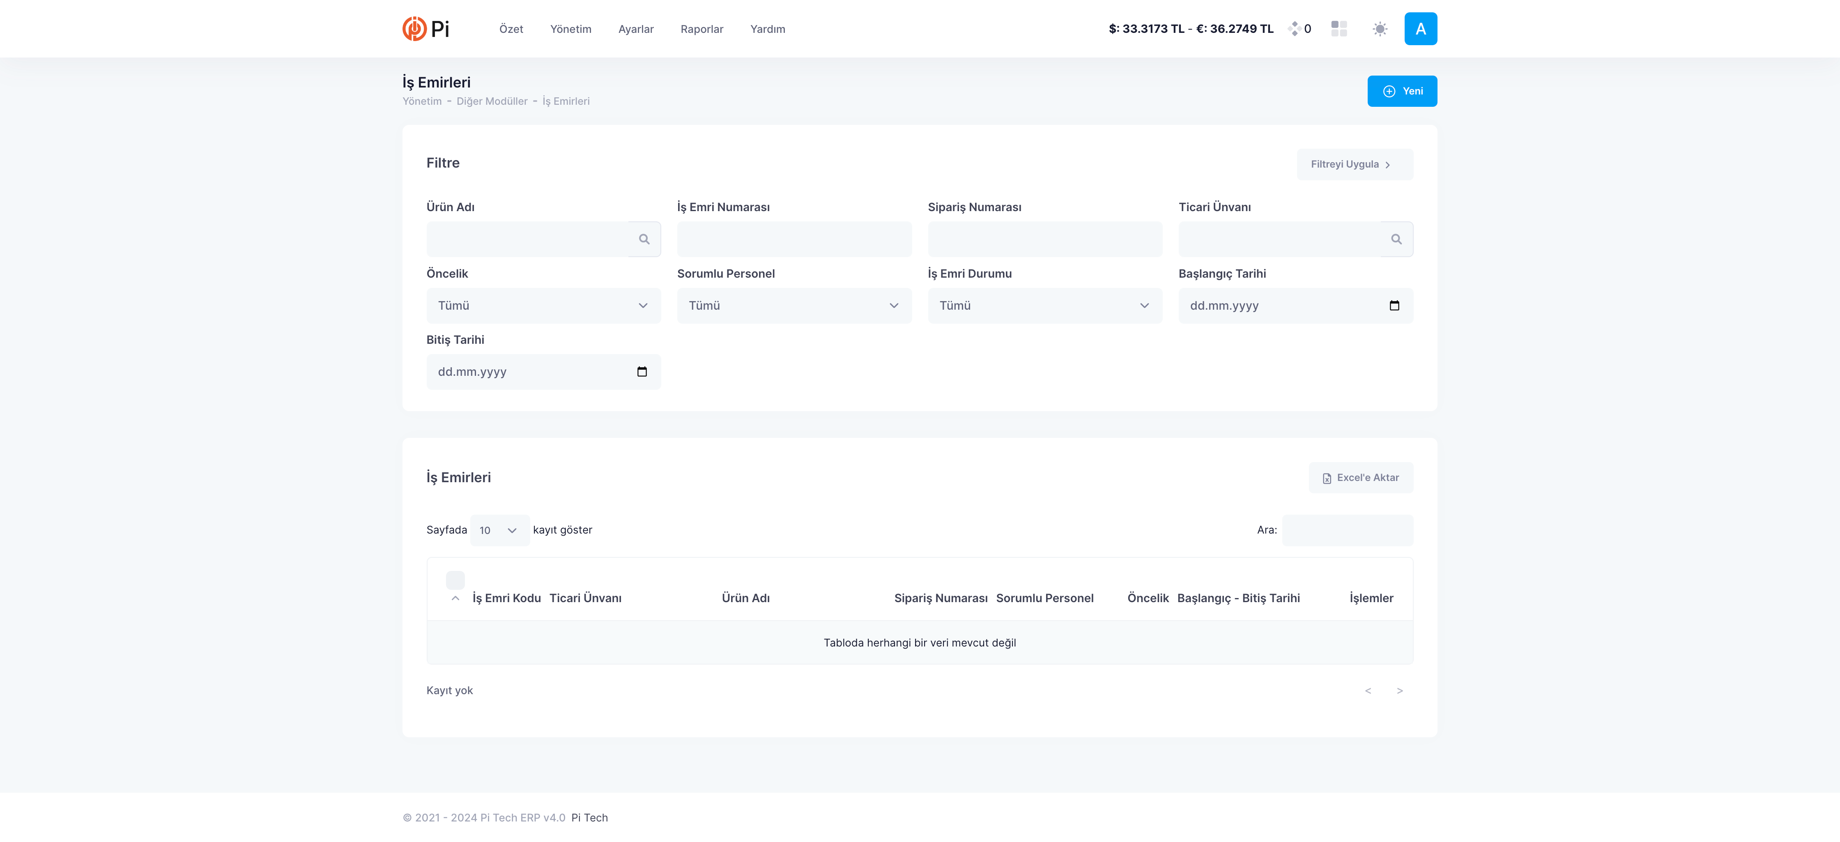Change records-per-page dropdown showing 10

[x=499, y=531]
